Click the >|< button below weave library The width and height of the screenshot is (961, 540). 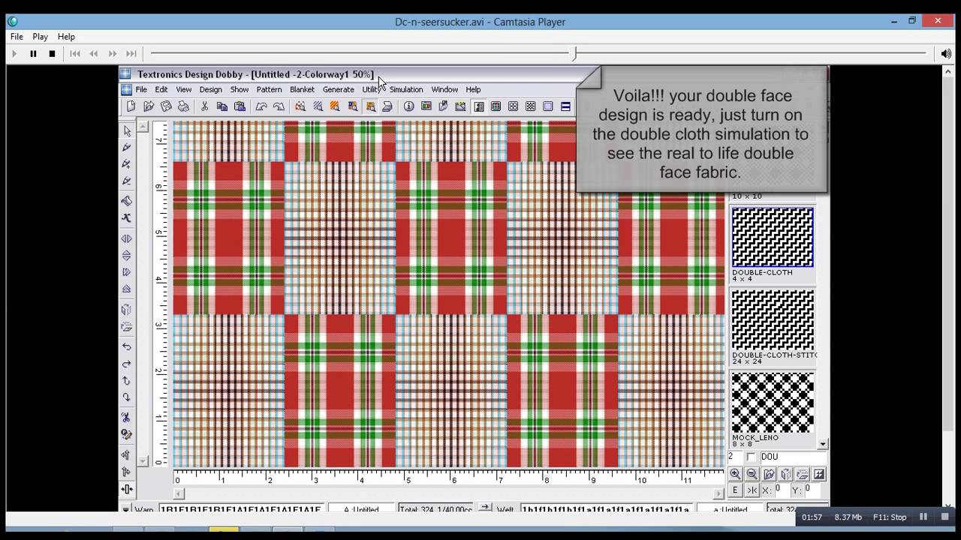point(752,490)
